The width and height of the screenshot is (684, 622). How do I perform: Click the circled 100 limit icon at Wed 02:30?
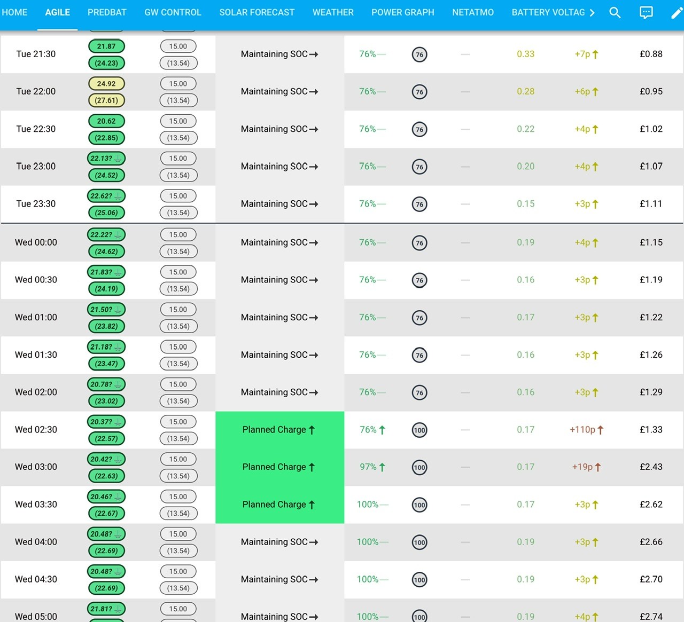(419, 430)
